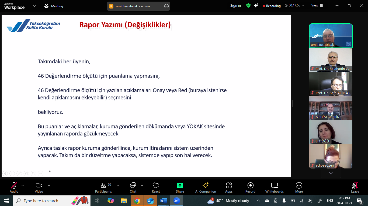Switch to Chrome in taskbar
The height and width of the screenshot is (206, 368).
[137, 201]
